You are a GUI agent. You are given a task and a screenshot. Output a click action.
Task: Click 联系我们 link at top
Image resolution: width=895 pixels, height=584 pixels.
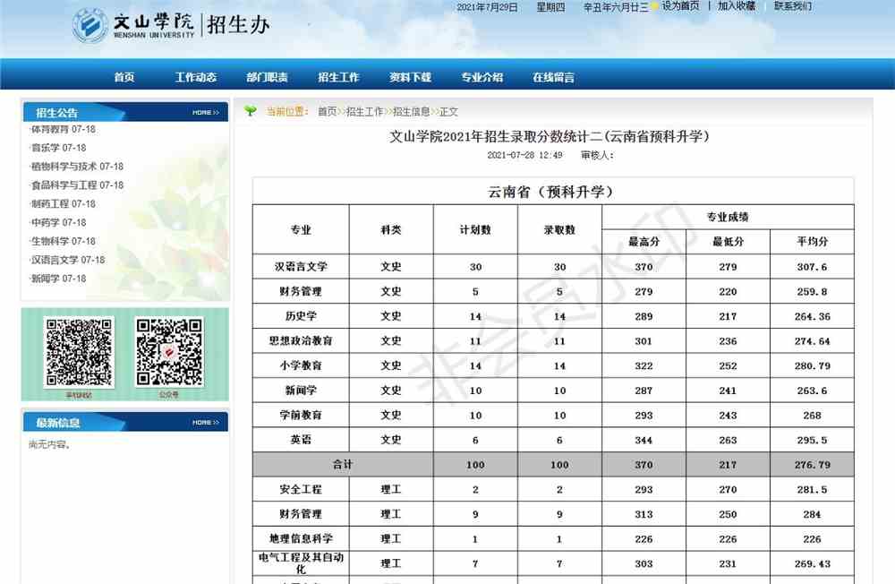[x=793, y=6]
